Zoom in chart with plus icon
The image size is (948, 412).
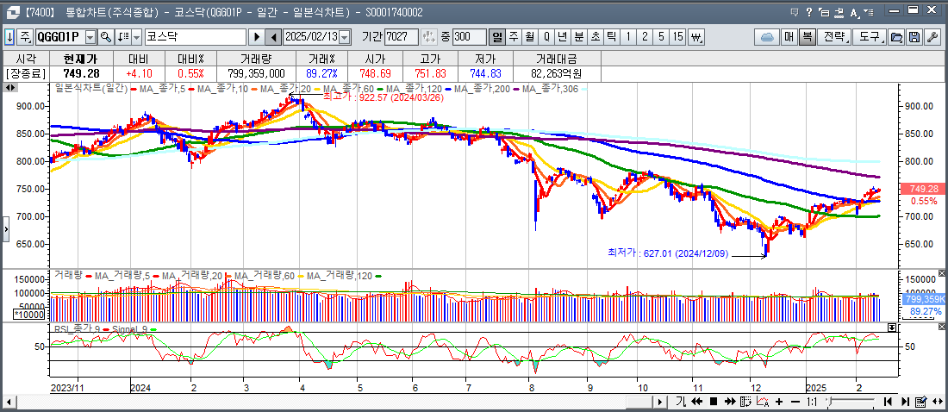779,402
